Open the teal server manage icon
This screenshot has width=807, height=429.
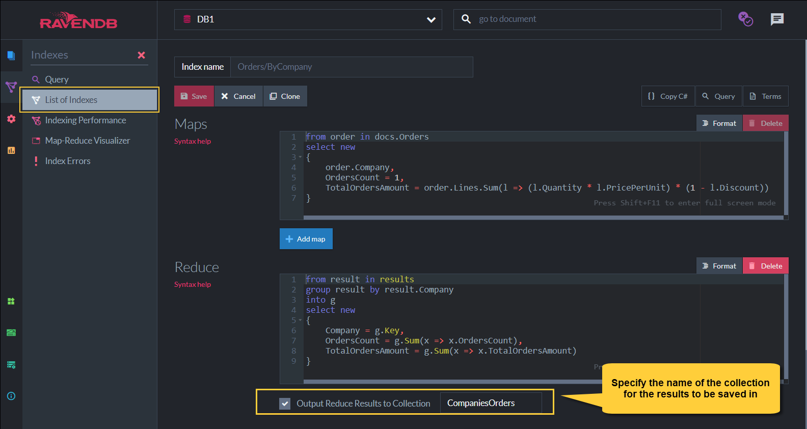pyautogui.click(x=11, y=365)
